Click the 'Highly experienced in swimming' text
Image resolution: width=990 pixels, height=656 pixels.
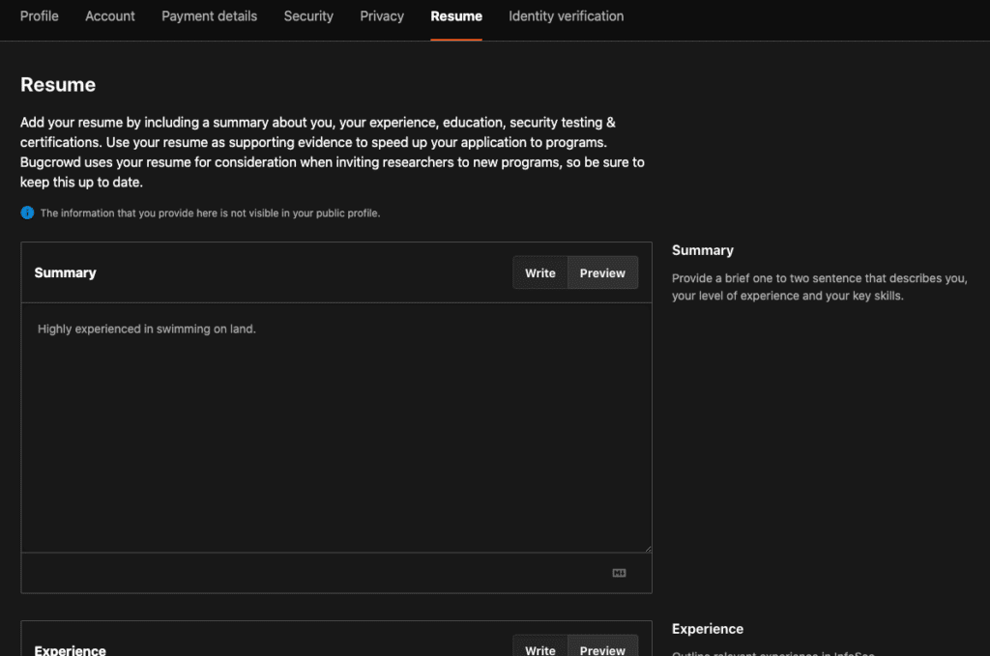click(x=146, y=329)
